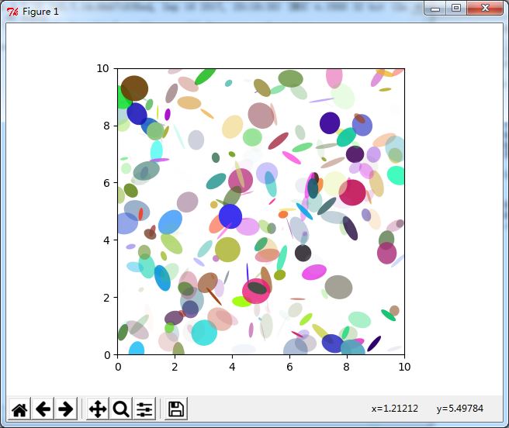Click the y=5.49784 coordinate readout
Screen dimensions: 509x428
tap(460, 408)
